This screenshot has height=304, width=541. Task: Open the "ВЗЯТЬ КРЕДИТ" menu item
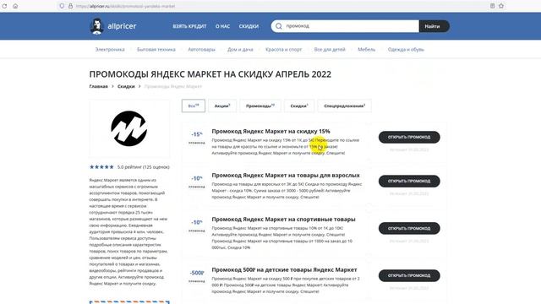[x=189, y=26]
